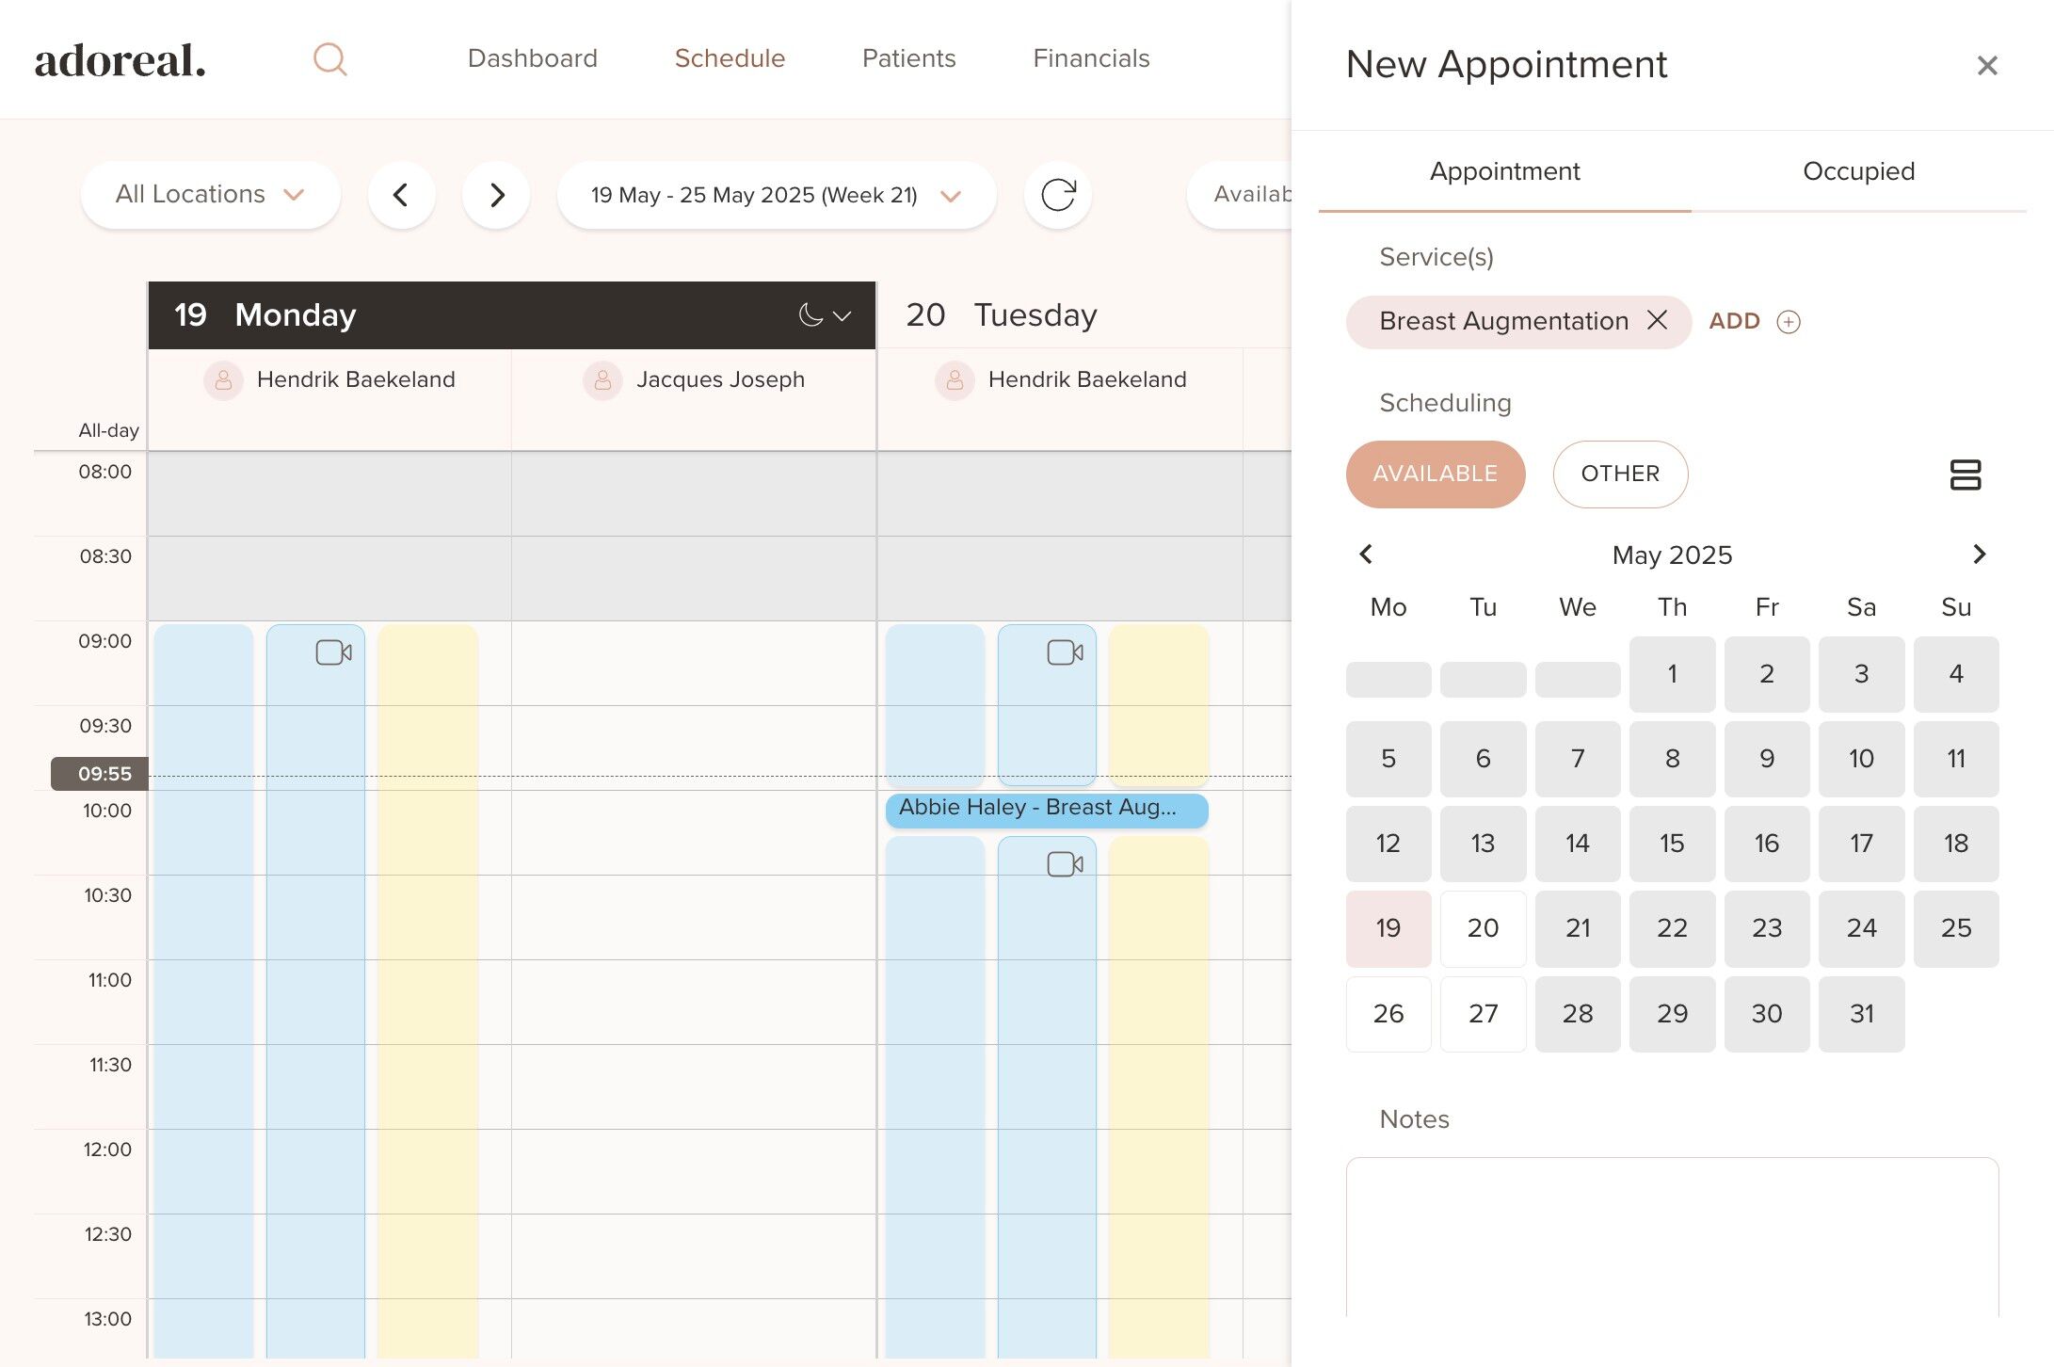Go to next week arrow
This screenshot has height=1367, width=2054.
coord(496,195)
